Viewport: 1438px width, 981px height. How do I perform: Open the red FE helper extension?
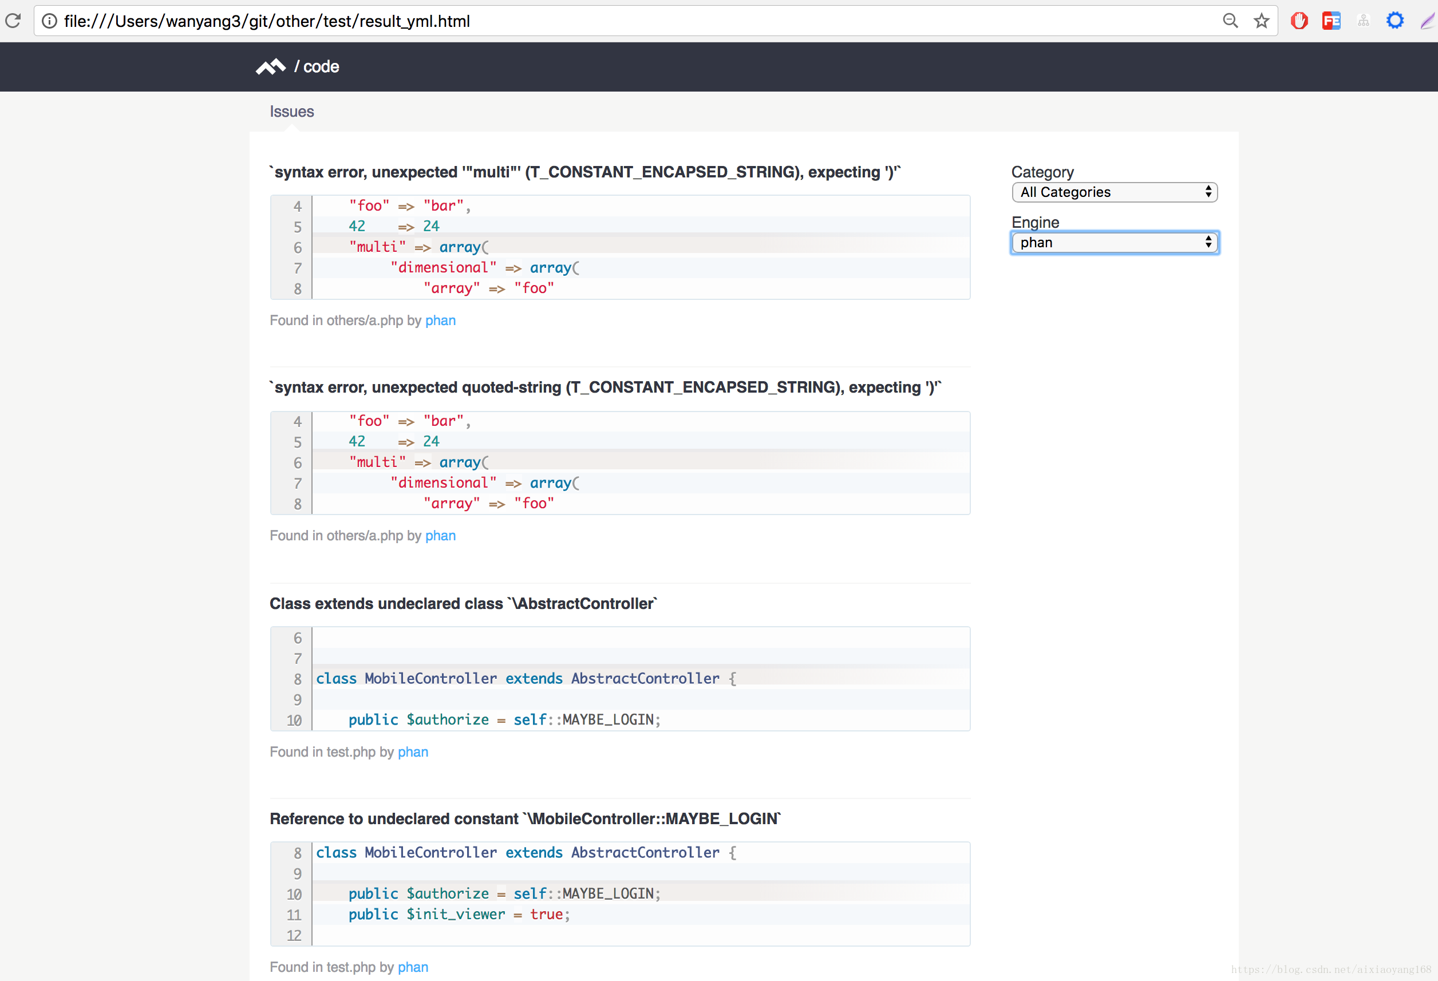[1331, 21]
